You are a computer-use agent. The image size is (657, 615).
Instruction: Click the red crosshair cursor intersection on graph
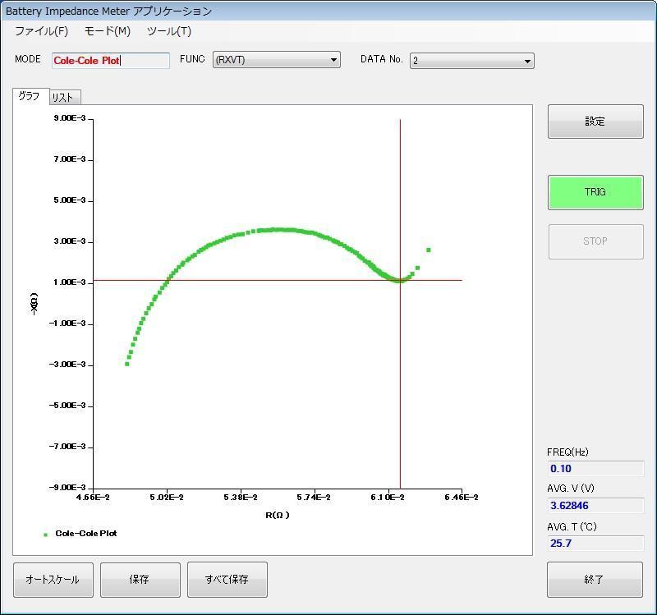[x=400, y=280]
